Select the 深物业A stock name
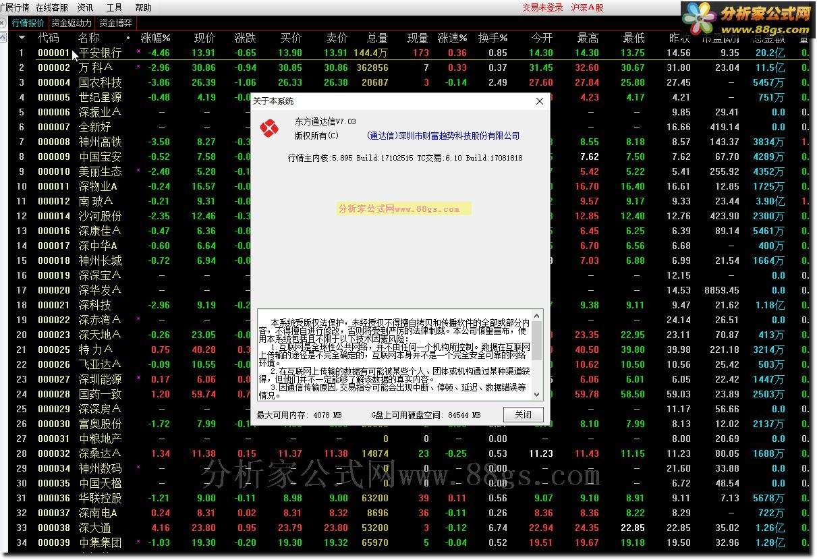817x560 pixels. pyautogui.click(x=98, y=186)
